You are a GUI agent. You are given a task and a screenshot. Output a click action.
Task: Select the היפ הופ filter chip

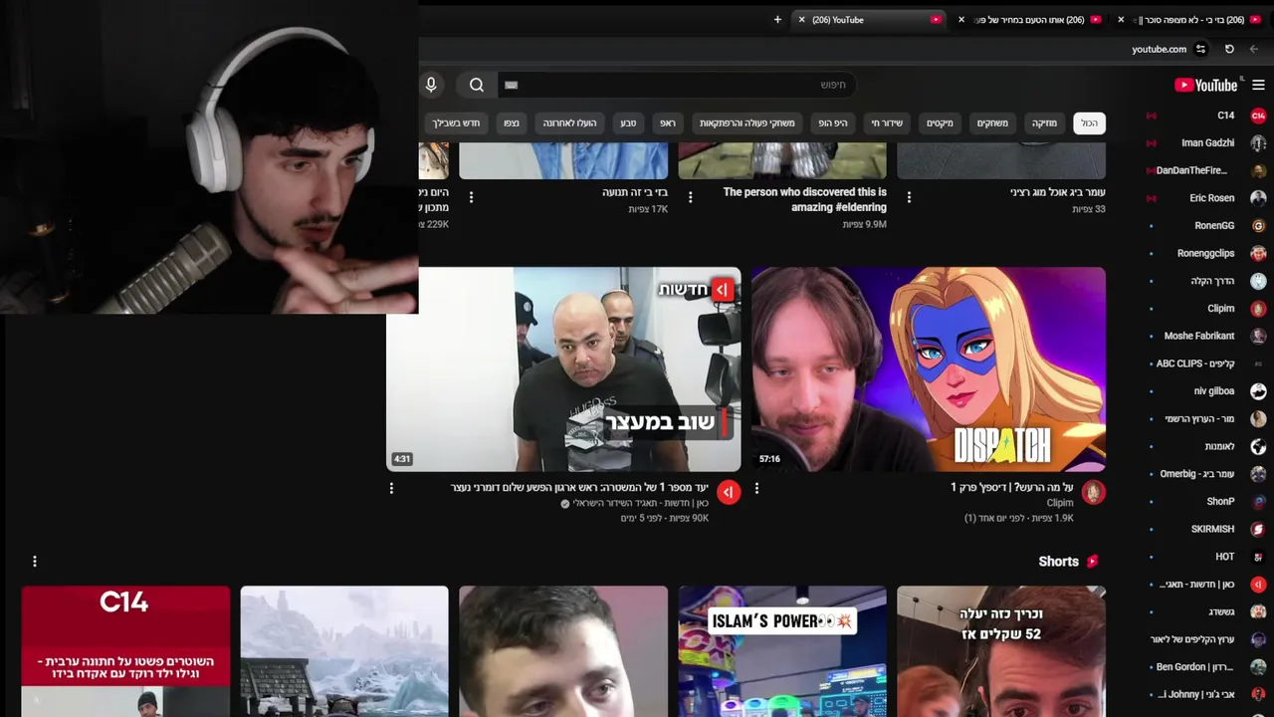tap(832, 123)
